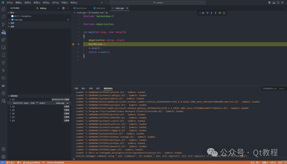The width and height of the screenshot is (287, 164).
Task: Go back with the left arrow
Action: [102, 3]
